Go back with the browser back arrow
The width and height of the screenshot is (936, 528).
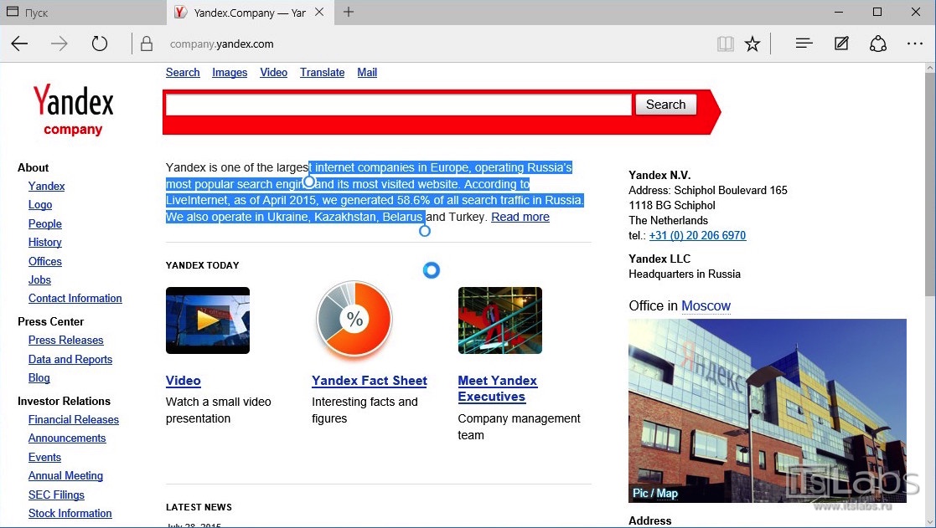tap(20, 44)
